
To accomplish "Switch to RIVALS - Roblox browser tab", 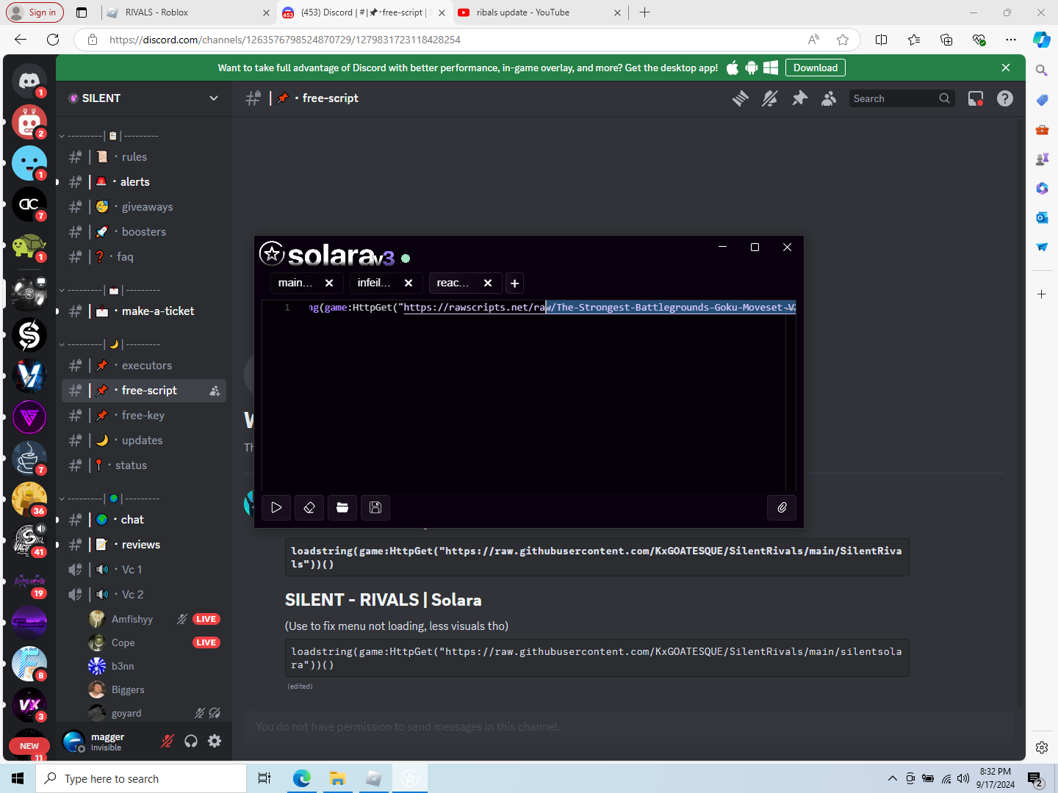I will (x=188, y=12).
